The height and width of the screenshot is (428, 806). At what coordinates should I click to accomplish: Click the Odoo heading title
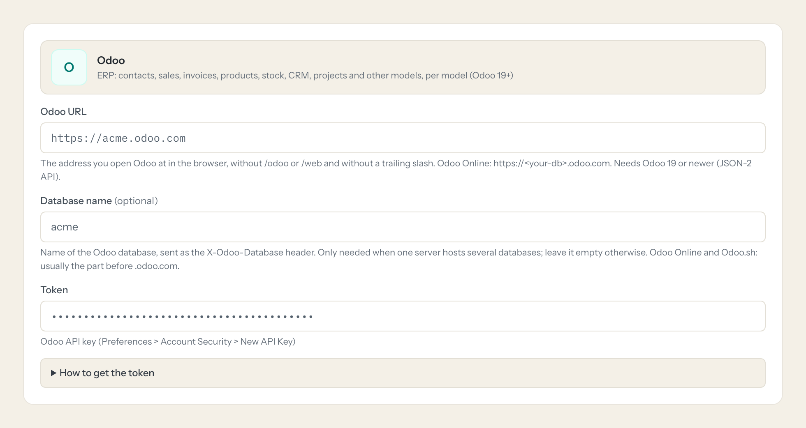pos(111,60)
